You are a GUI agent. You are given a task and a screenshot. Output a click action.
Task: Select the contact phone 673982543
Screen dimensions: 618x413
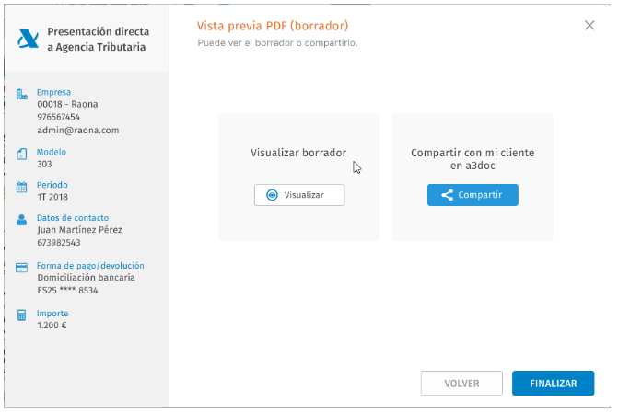pos(59,243)
